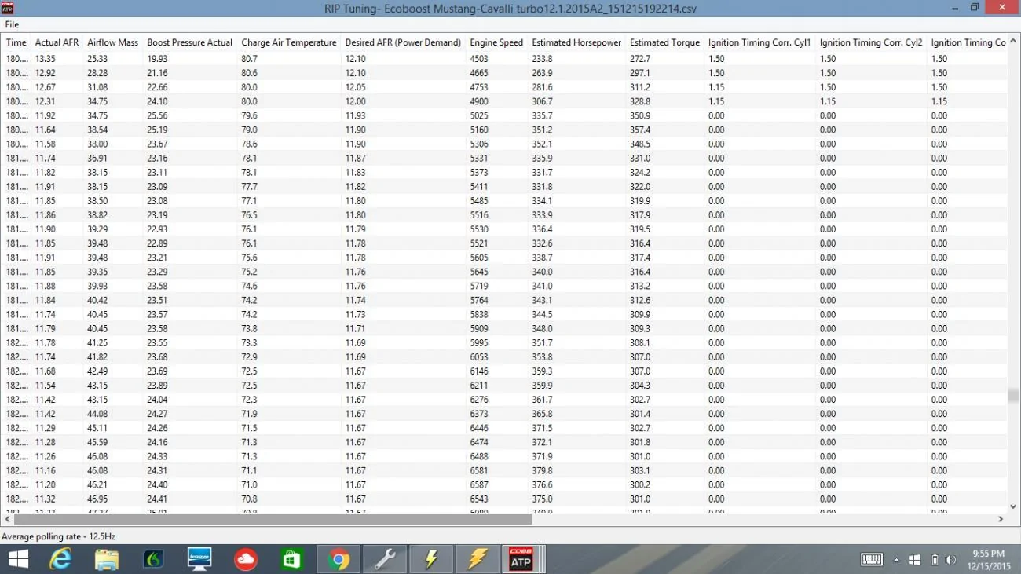Check the battery tray icon
This screenshot has height=574, width=1021.
(935, 560)
